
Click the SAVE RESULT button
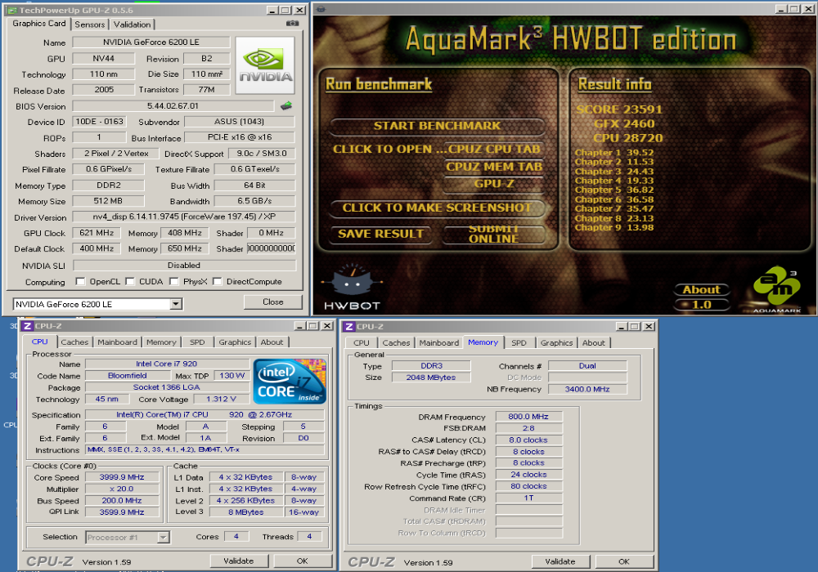tap(381, 234)
